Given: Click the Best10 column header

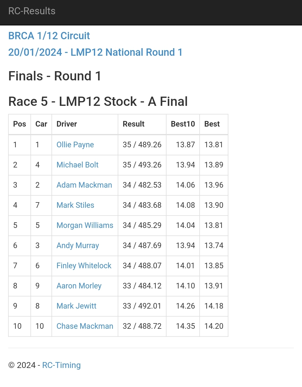Looking at the screenshot, I should pos(183,124).
